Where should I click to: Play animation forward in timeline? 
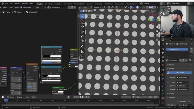pos(83,97)
